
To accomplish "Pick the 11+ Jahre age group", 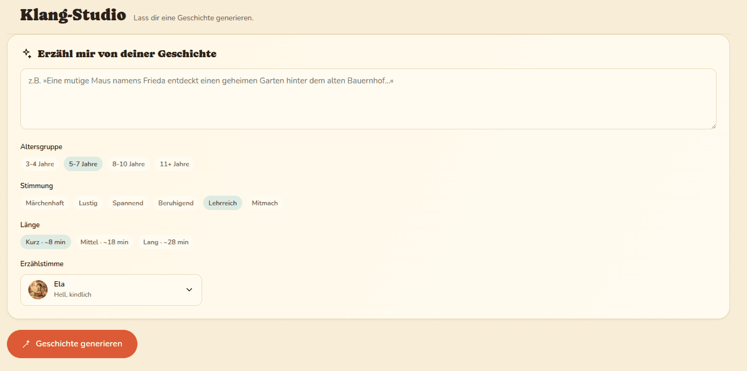I will 174,164.
